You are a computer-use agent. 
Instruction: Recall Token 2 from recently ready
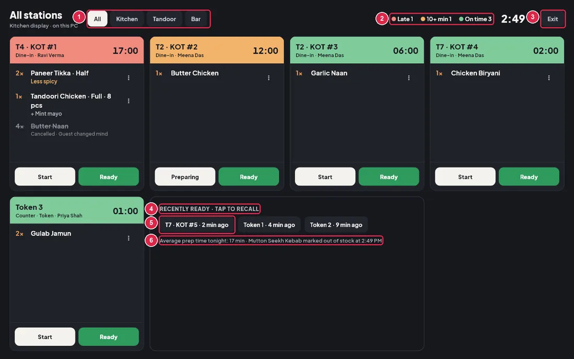tap(336, 225)
